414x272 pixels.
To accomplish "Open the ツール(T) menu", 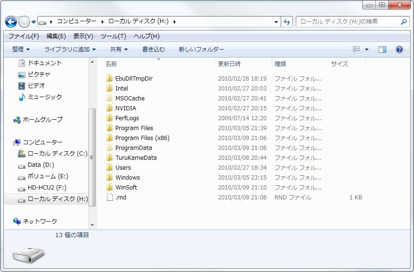I will tap(113, 36).
